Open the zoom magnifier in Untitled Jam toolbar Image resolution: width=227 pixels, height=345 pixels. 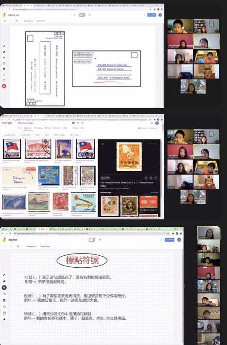coord(16,21)
